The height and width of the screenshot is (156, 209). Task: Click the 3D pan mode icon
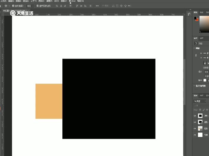tap(121, 6)
